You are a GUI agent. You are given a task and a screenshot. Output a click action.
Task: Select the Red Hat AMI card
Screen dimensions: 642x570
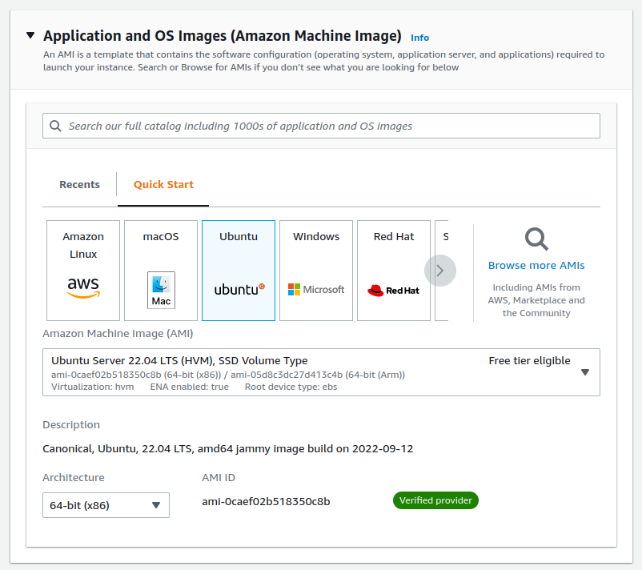pyautogui.click(x=394, y=271)
